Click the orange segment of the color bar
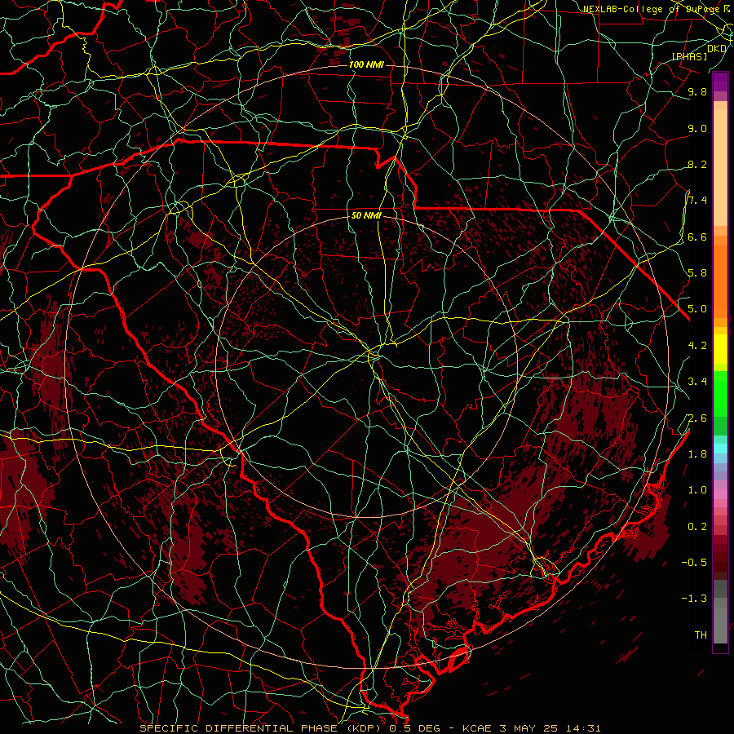 720,281
